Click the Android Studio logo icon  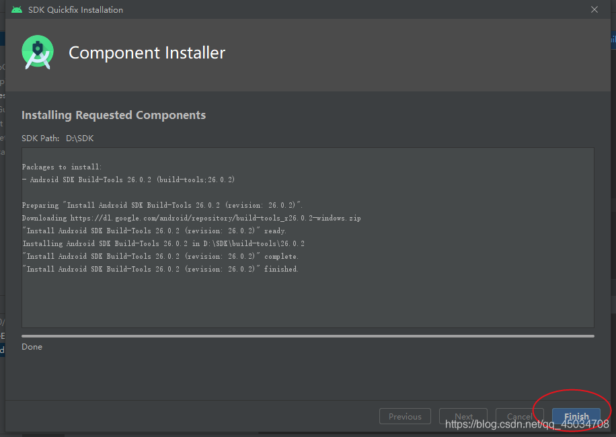pos(38,52)
